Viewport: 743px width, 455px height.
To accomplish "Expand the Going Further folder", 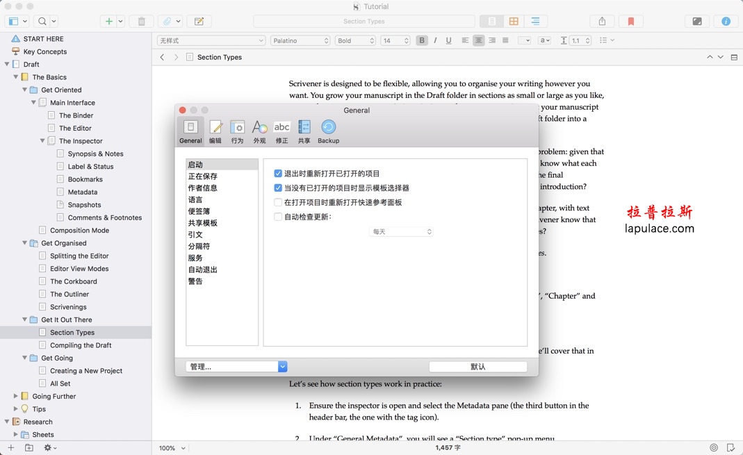I will pyautogui.click(x=15, y=396).
